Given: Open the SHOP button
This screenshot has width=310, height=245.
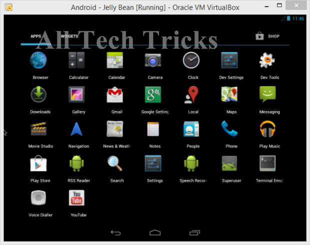Looking at the screenshot, I should (267, 36).
